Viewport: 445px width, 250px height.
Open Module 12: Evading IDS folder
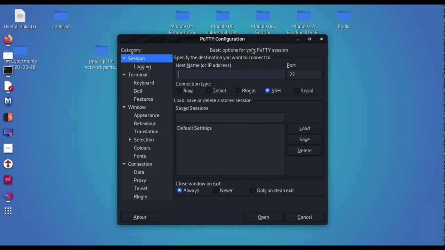click(x=304, y=22)
